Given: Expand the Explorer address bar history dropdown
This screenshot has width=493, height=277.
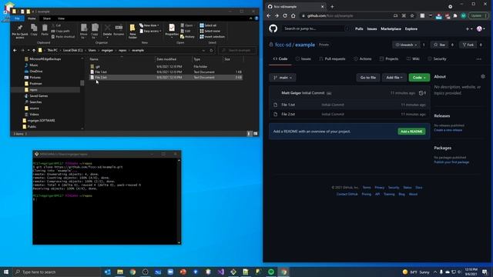Looking at the screenshot, I should click(x=203, y=50).
